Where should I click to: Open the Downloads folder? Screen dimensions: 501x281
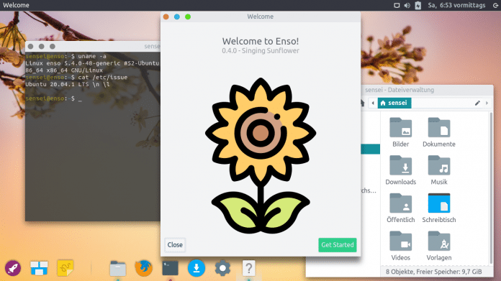coord(401,170)
